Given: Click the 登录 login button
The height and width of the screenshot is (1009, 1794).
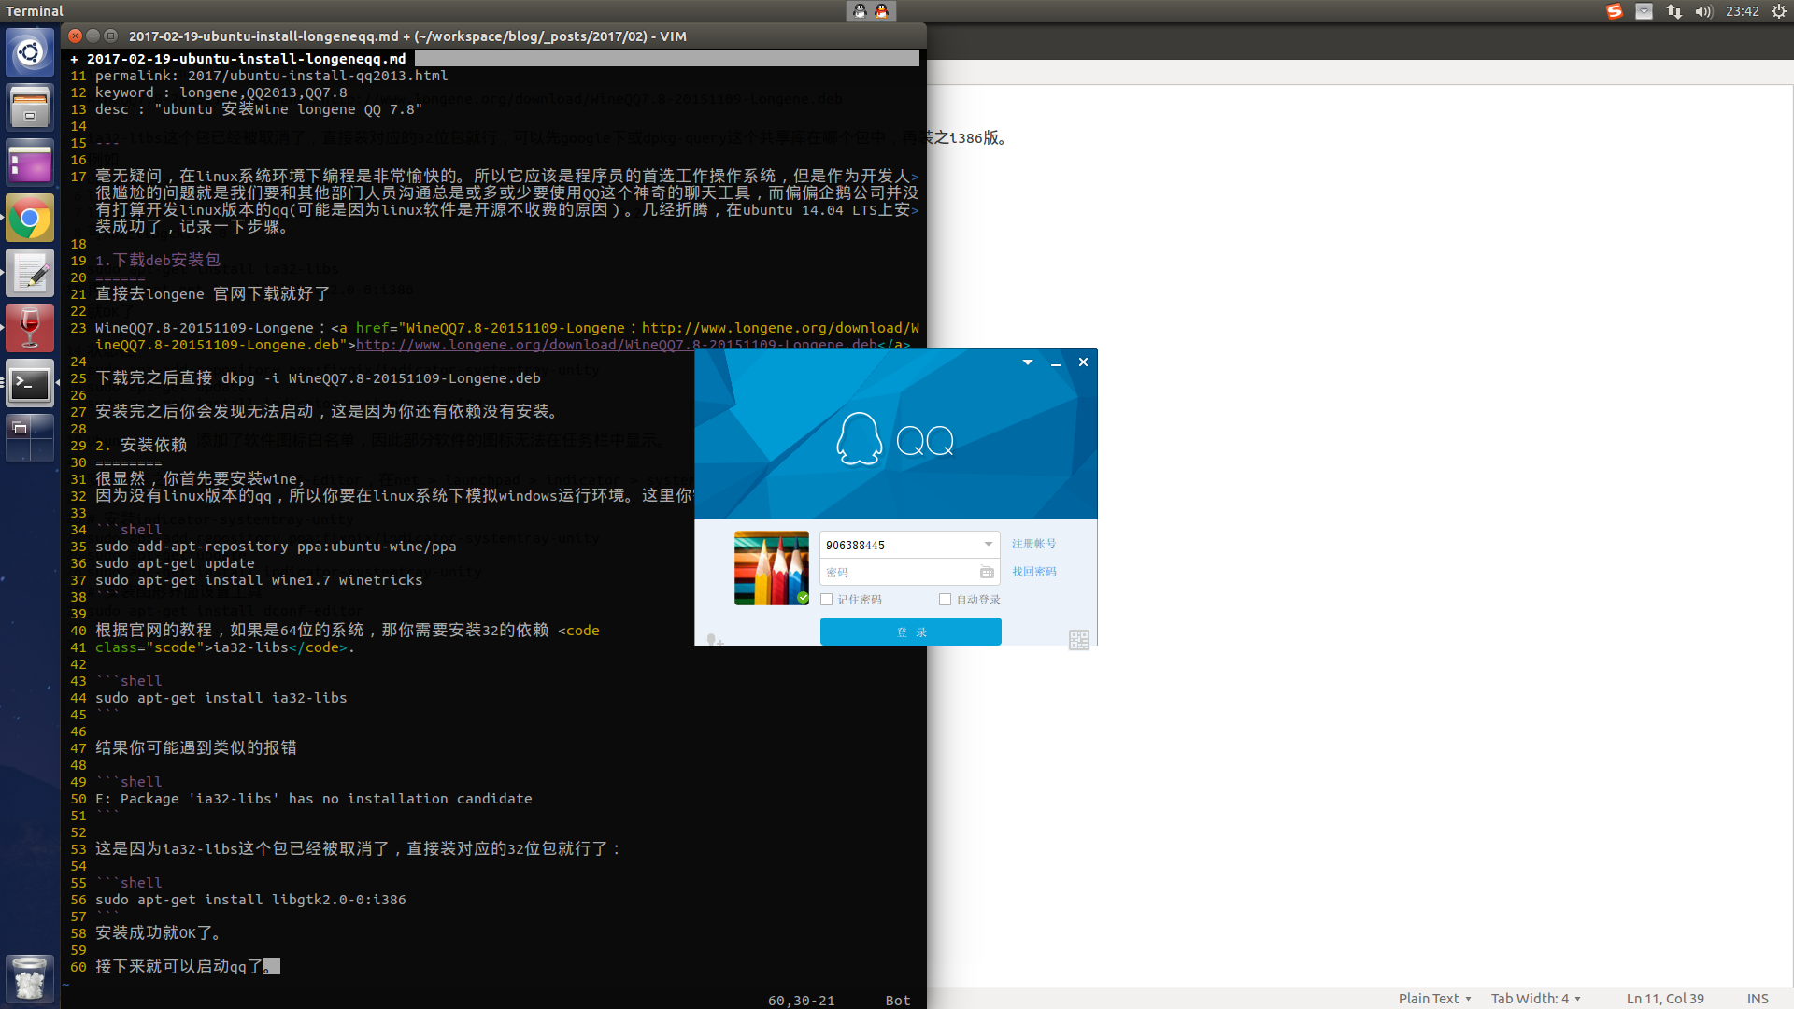Looking at the screenshot, I should [911, 632].
